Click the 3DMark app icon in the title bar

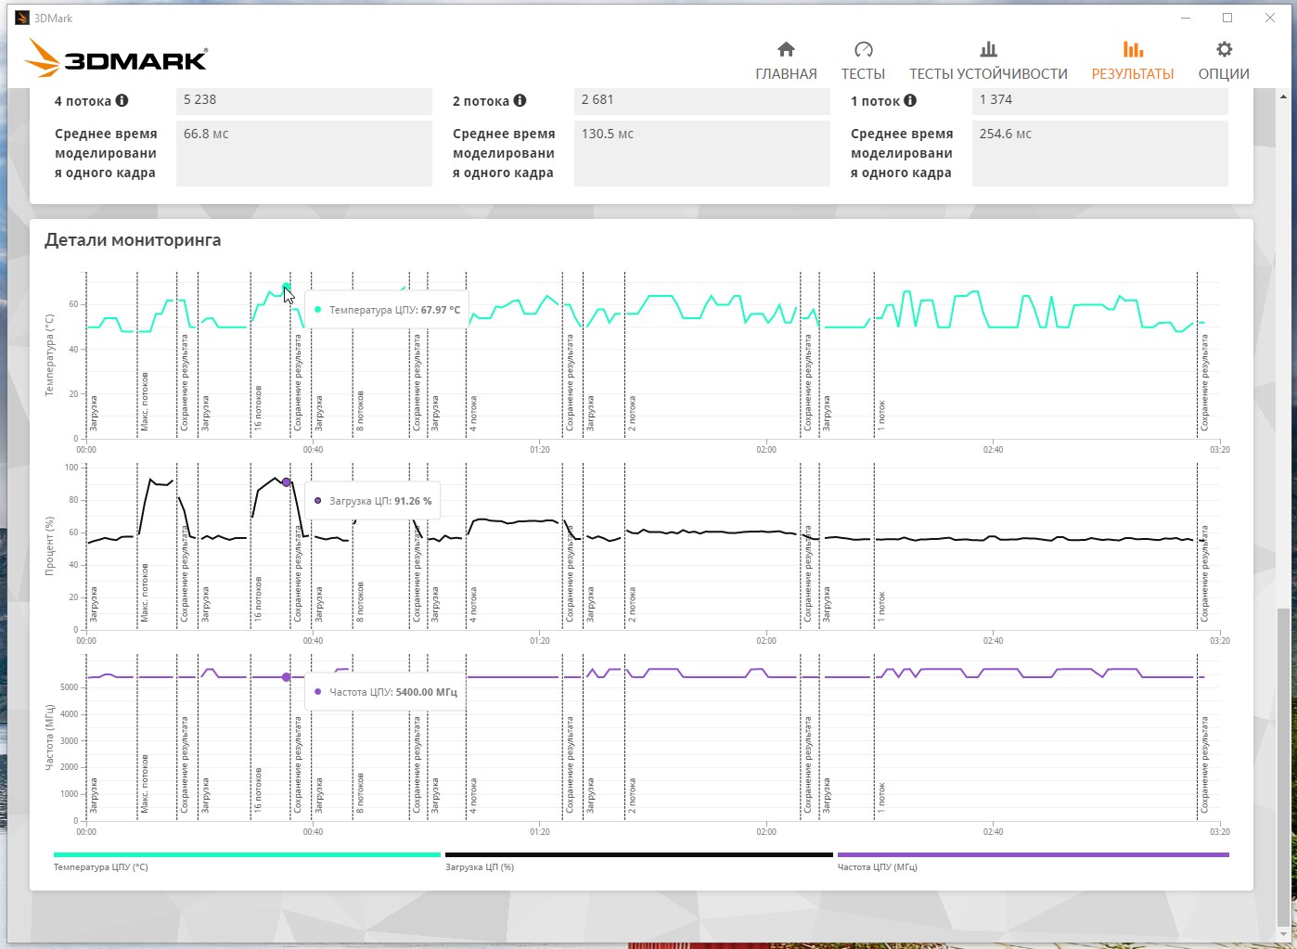[22, 18]
